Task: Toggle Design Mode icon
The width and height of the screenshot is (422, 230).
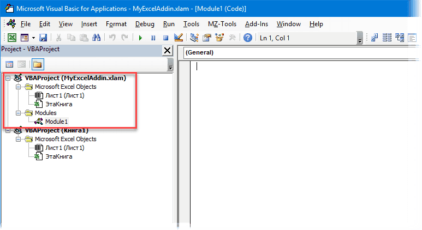Action: (x=179, y=38)
